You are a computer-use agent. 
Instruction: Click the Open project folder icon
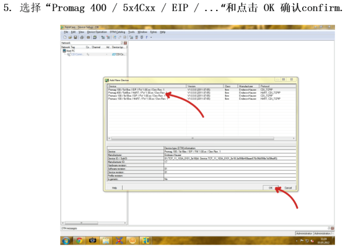70,37
